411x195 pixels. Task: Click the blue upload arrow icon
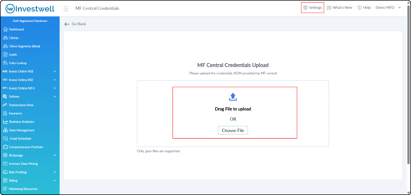(x=233, y=97)
